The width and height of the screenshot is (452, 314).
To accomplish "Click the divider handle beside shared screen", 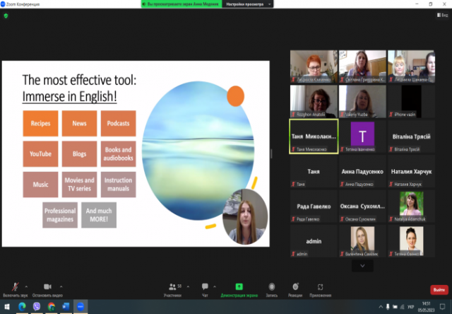I will (x=271, y=153).
